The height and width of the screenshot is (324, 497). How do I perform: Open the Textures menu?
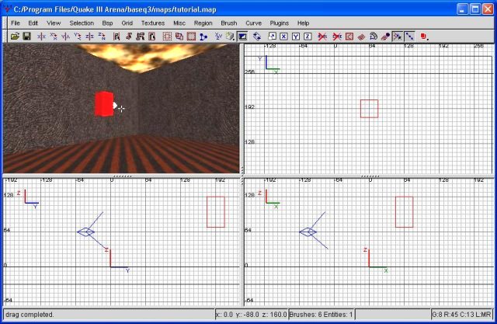point(153,23)
